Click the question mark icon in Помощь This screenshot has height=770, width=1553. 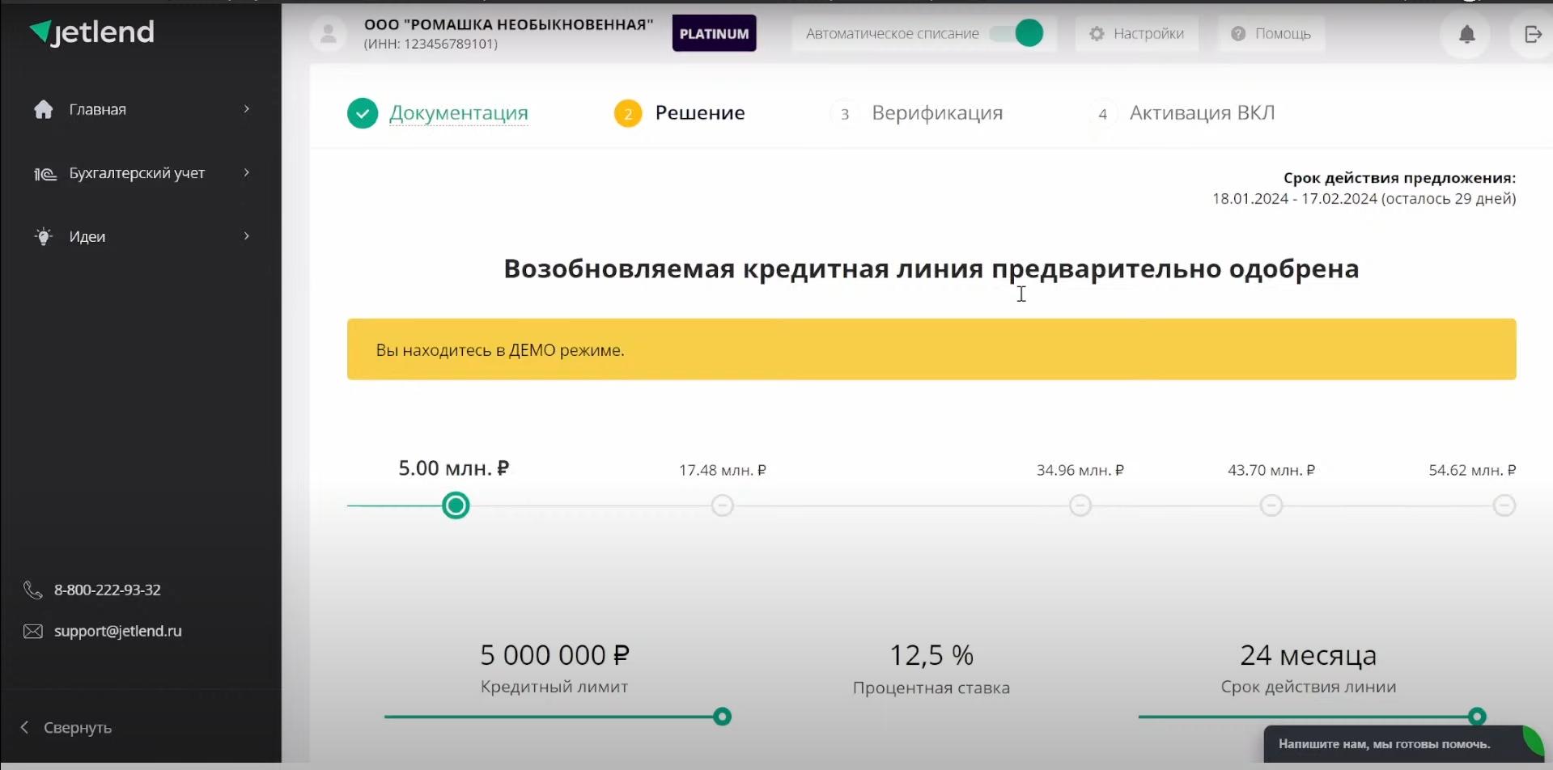(1238, 34)
